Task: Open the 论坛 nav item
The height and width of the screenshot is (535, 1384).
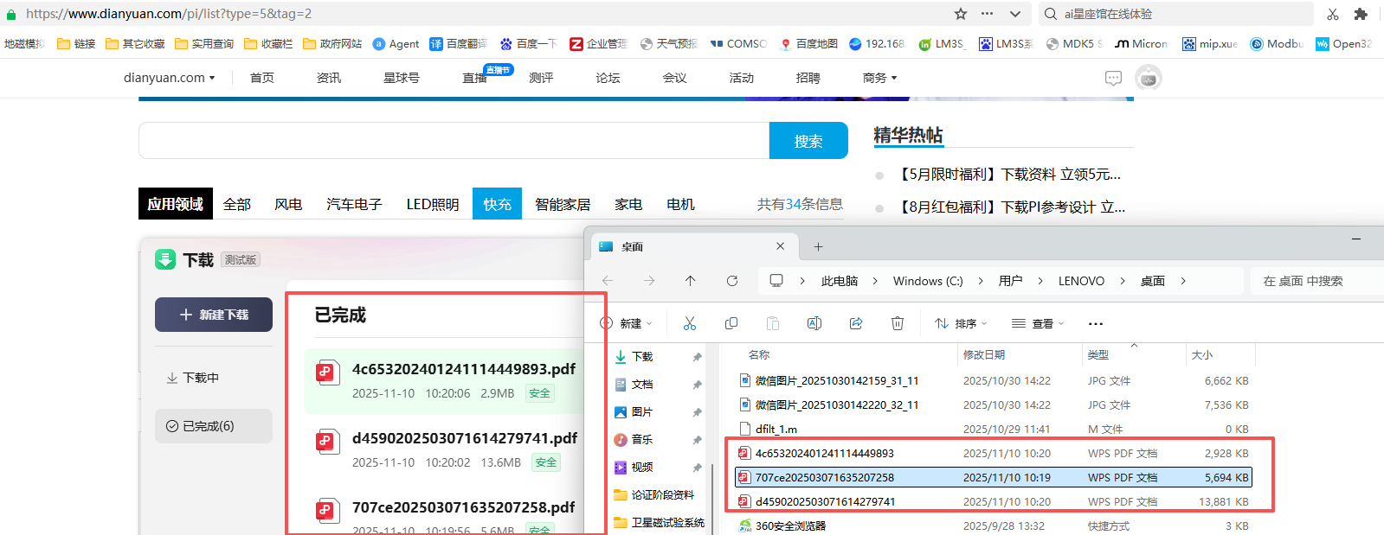Action: (x=608, y=78)
